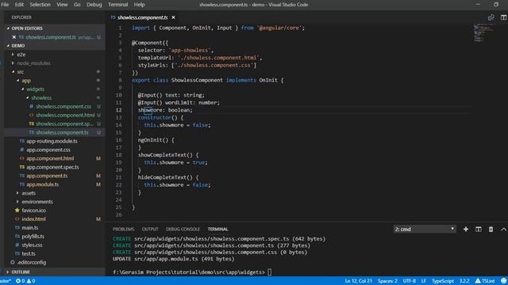Select the TERMINAL panel tab
Viewport: 508px width, 285px height.
(x=217, y=229)
